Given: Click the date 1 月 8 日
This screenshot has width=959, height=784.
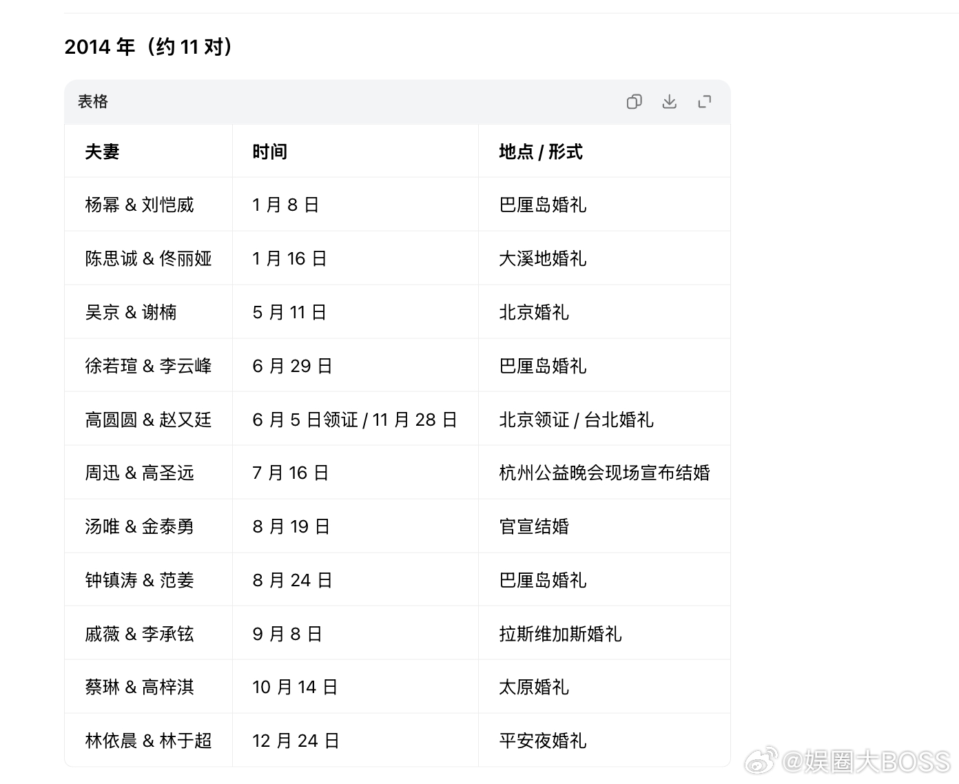Looking at the screenshot, I should [285, 205].
